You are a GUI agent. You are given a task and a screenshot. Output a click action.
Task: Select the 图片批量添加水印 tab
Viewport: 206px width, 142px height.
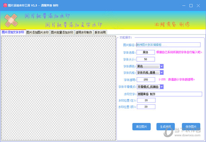(x=62, y=32)
